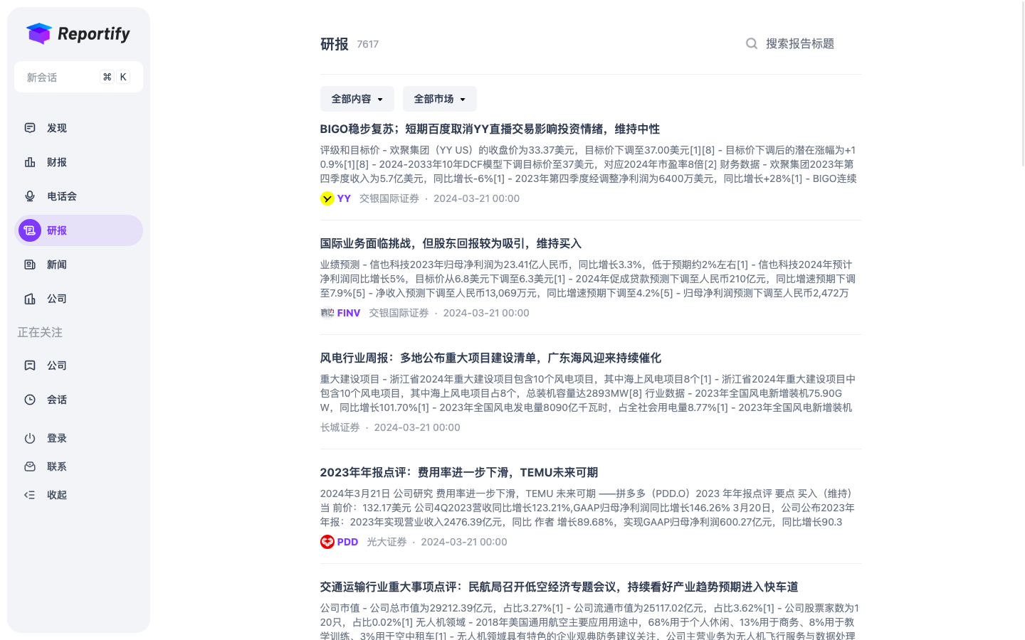The height and width of the screenshot is (640, 1025).
Task: Click the search magnifier icon
Action: point(752,44)
